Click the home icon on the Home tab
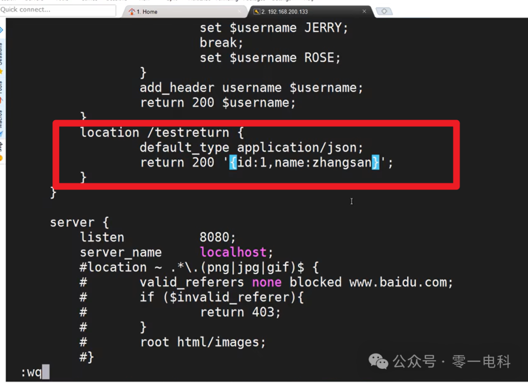 pos(132,11)
